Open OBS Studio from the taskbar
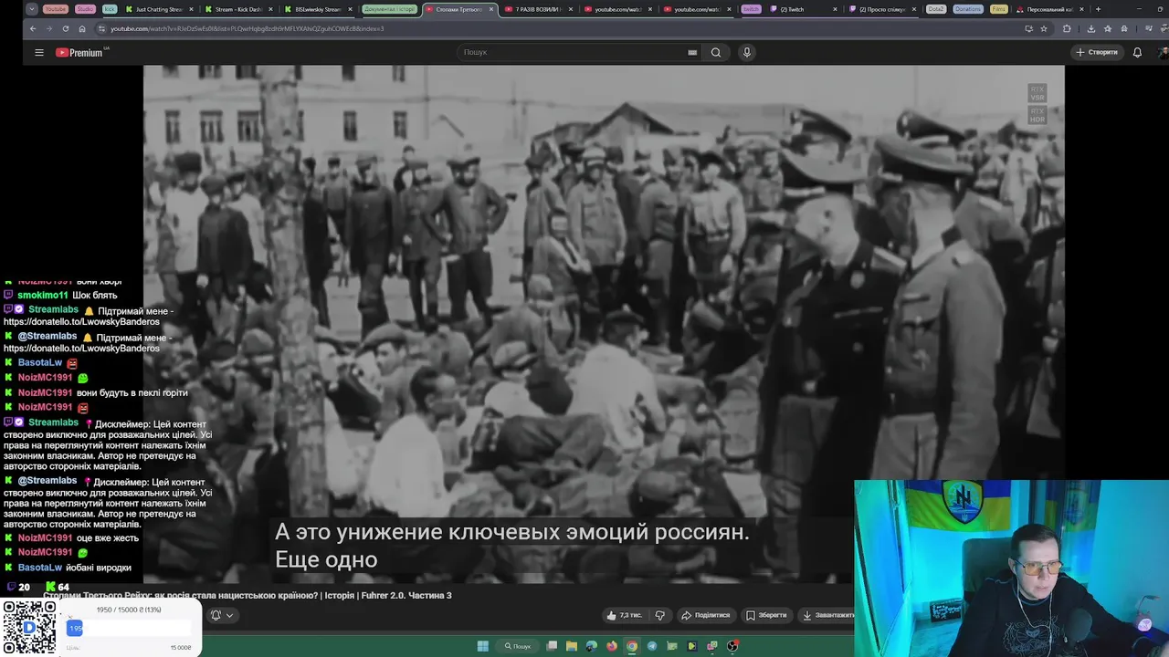Image resolution: width=1169 pixels, height=657 pixels. pyautogui.click(x=732, y=646)
